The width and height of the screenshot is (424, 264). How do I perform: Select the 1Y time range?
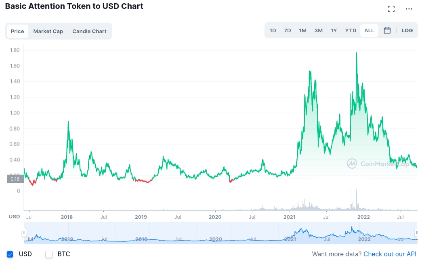pos(334,31)
